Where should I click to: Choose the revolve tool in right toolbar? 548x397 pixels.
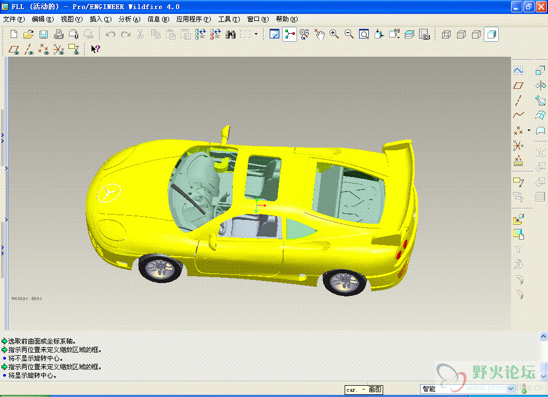(541, 86)
